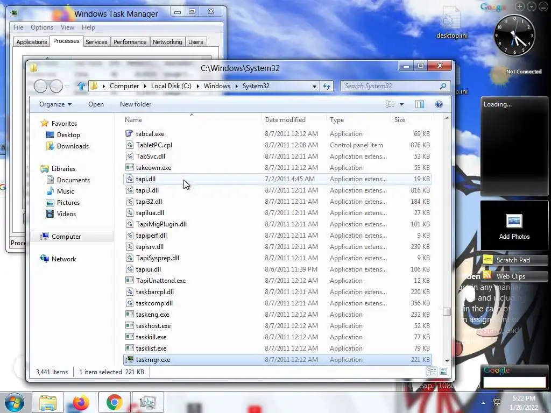
Task: Open the view options dropdown arrow
Action: (401, 104)
